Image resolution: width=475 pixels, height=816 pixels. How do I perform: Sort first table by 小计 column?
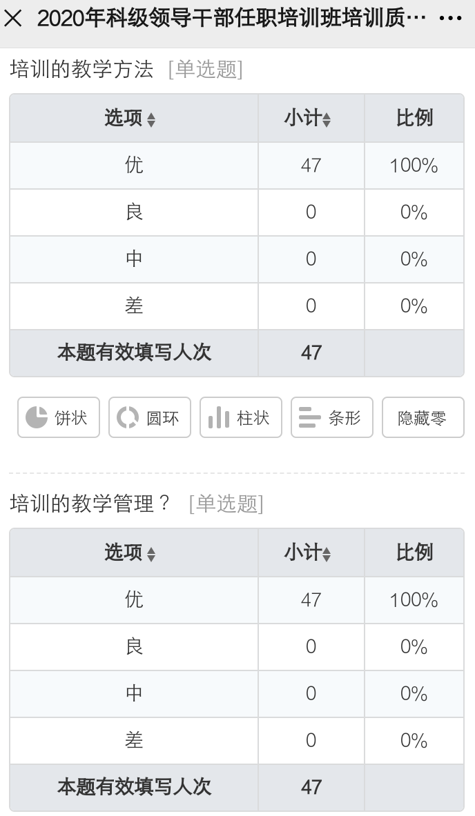pos(308,119)
